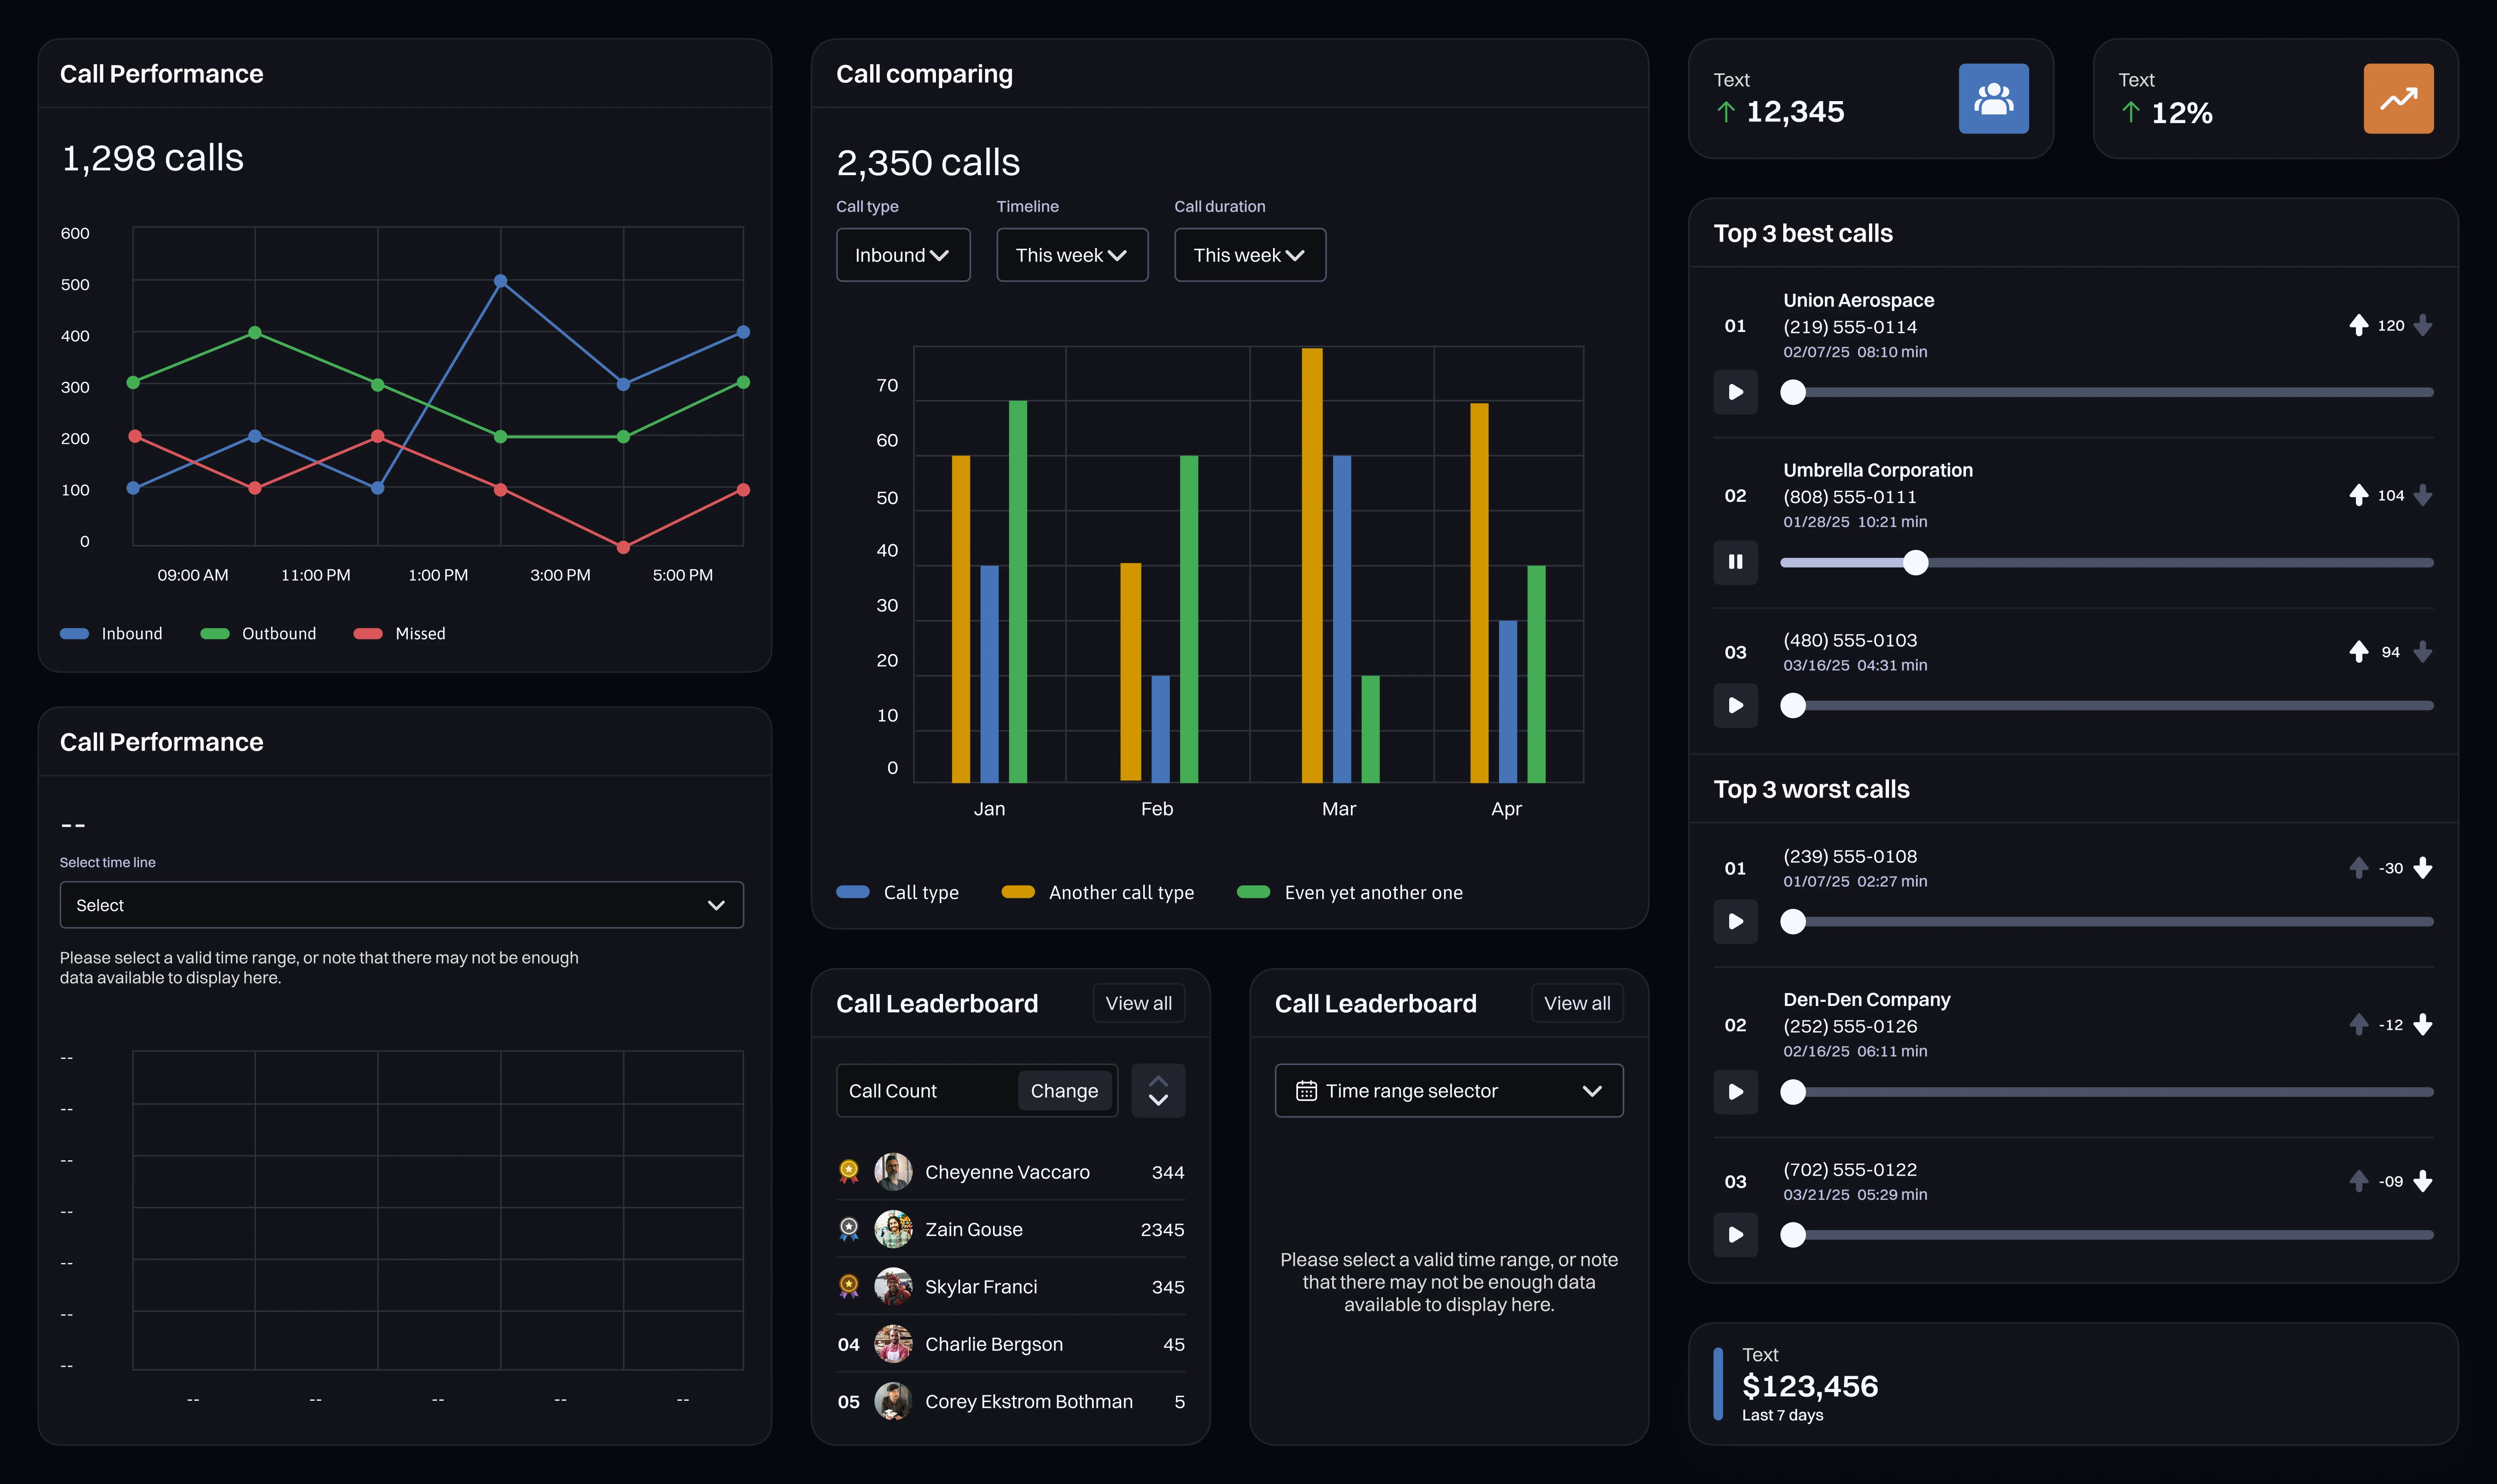Viewport: 2497px width, 1484px height.
Task: Open the Timeline 'This week' dropdown
Action: coord(1072,255)
